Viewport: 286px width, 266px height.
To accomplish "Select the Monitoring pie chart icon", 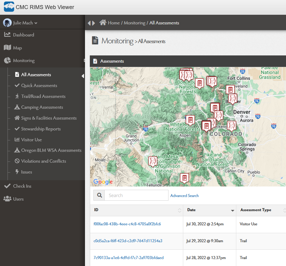I will click(7, 61).
